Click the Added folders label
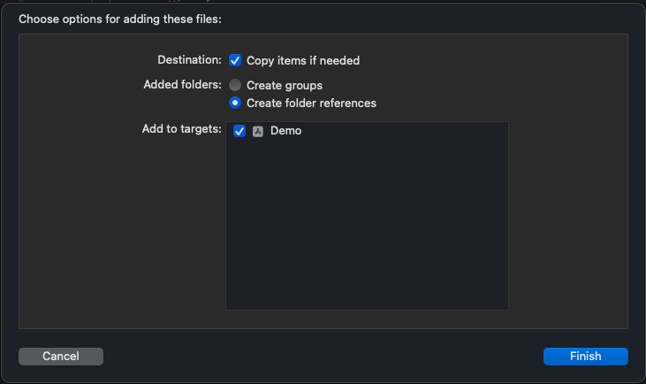Viewport: 646px width, 384px height. 183,85
